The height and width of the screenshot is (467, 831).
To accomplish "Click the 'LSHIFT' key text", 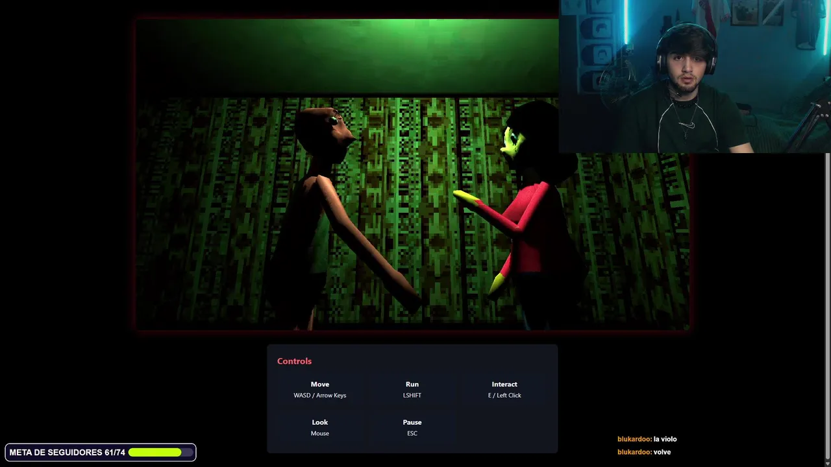I will tap(412, 395).
